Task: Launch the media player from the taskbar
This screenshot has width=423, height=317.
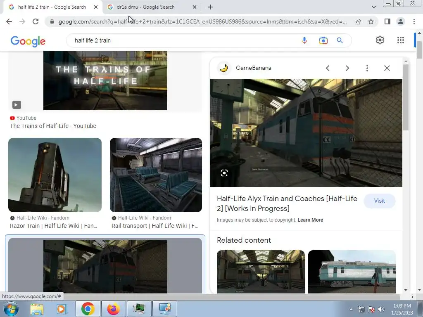Action: [62, 309]
